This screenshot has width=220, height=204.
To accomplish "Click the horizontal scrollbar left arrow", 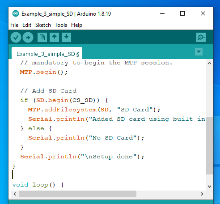I will [x=15, y=194].
